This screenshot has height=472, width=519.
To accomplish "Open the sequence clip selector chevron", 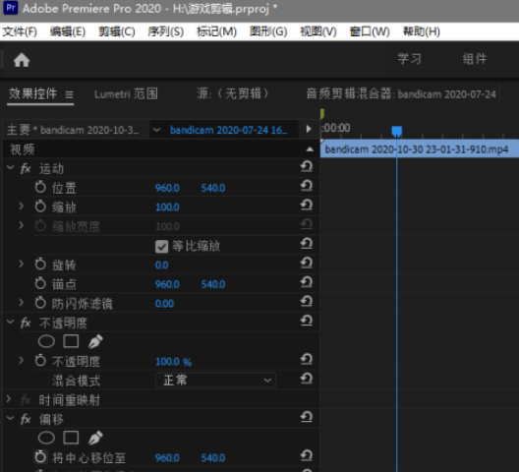I will pos(156,130).
